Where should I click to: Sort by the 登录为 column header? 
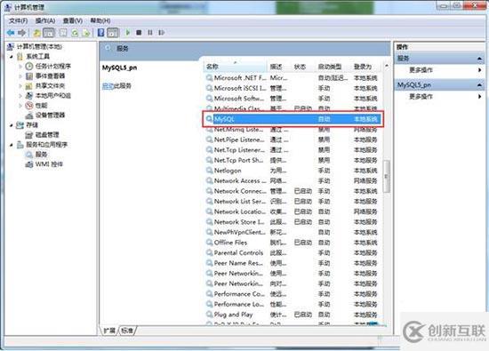[365, 67]
